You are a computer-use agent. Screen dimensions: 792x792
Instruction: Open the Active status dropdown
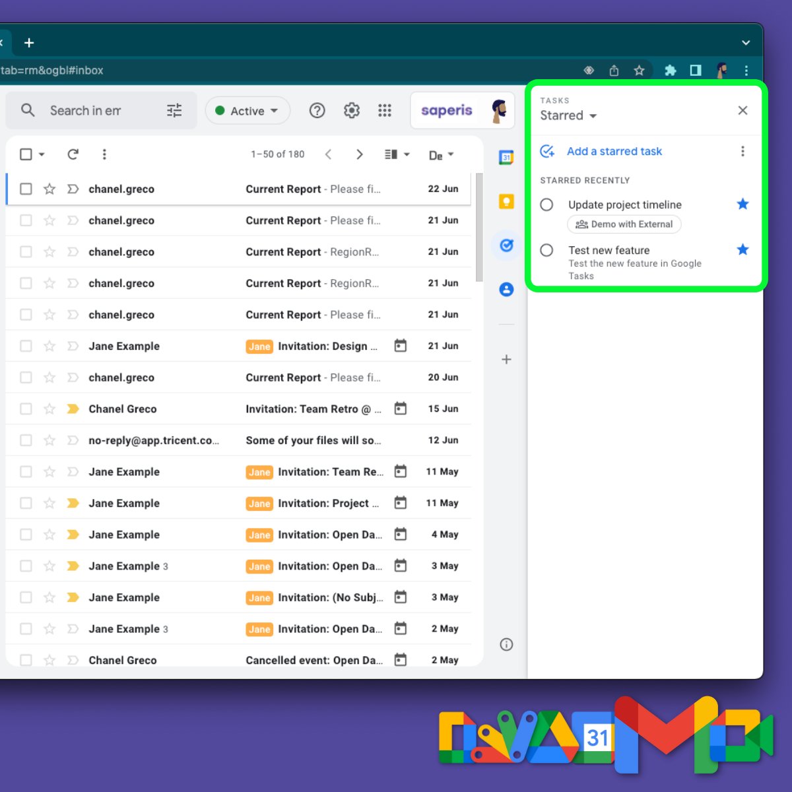(247, 110)
